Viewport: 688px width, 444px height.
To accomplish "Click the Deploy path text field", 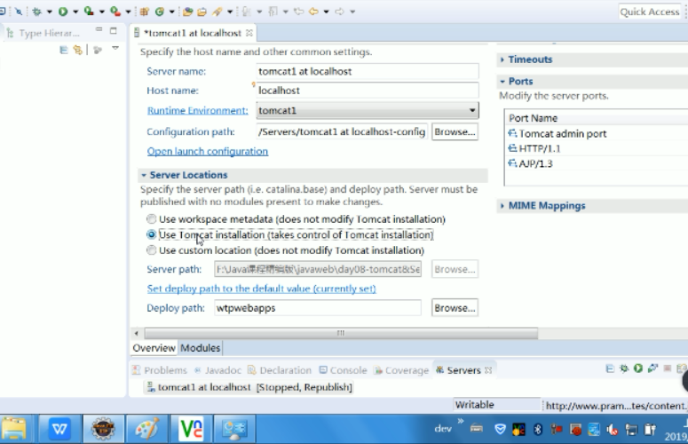I will pyautogui.click(x=318, y=307).
